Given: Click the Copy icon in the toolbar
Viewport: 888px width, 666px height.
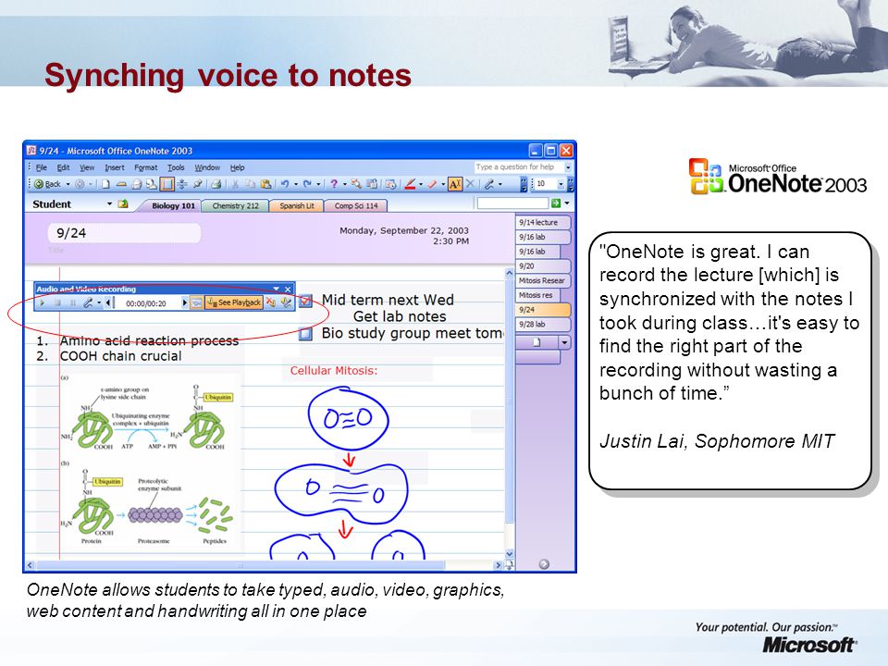Looking at the screenshot, I should point(251,184).
